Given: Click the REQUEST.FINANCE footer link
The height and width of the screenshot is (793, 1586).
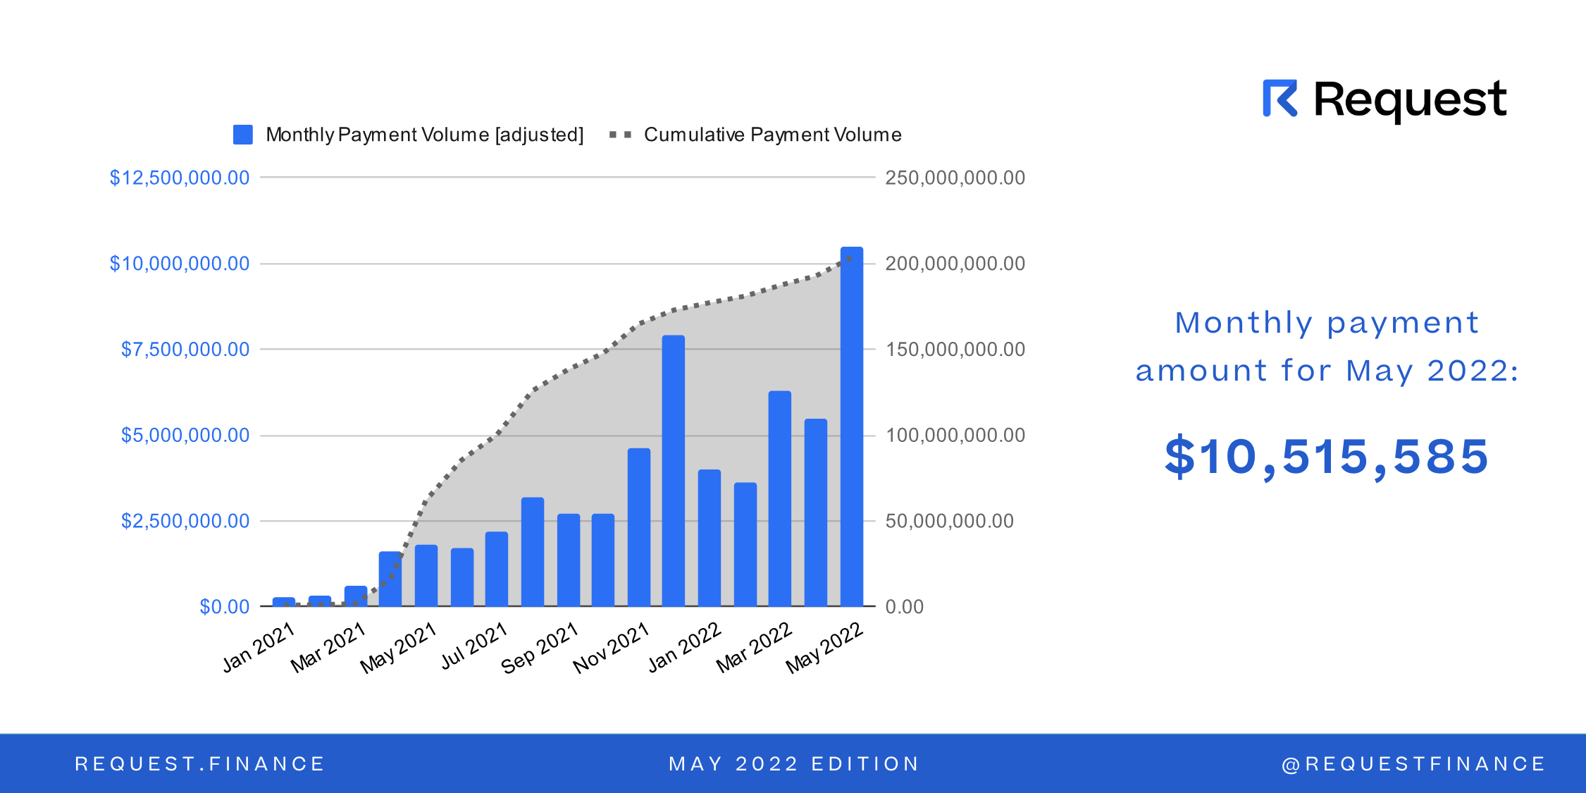Looking at the screenshot, I should point(199,764).
